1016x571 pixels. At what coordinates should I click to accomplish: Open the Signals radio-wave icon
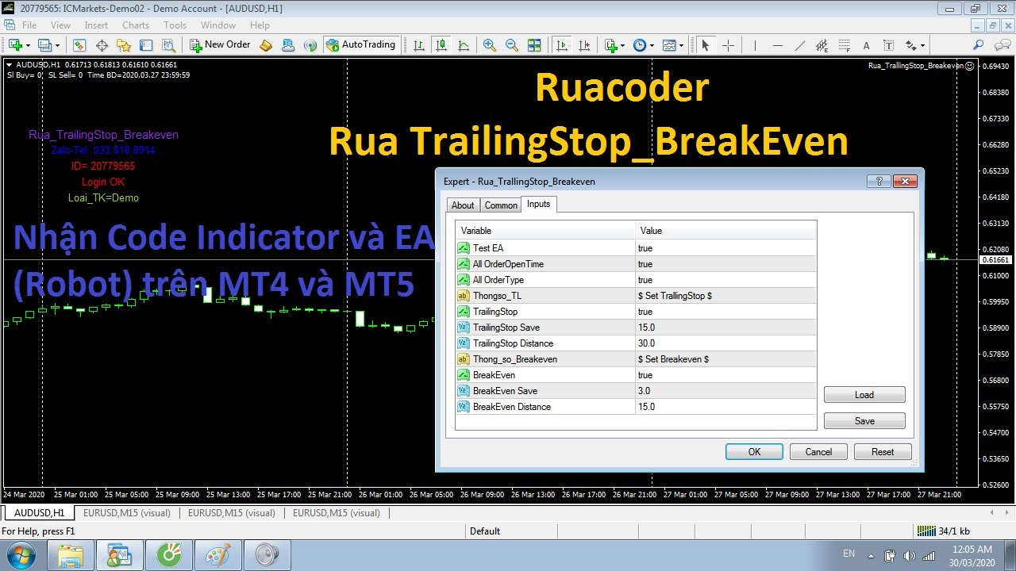pyautogui.click(x=310, y=45)
